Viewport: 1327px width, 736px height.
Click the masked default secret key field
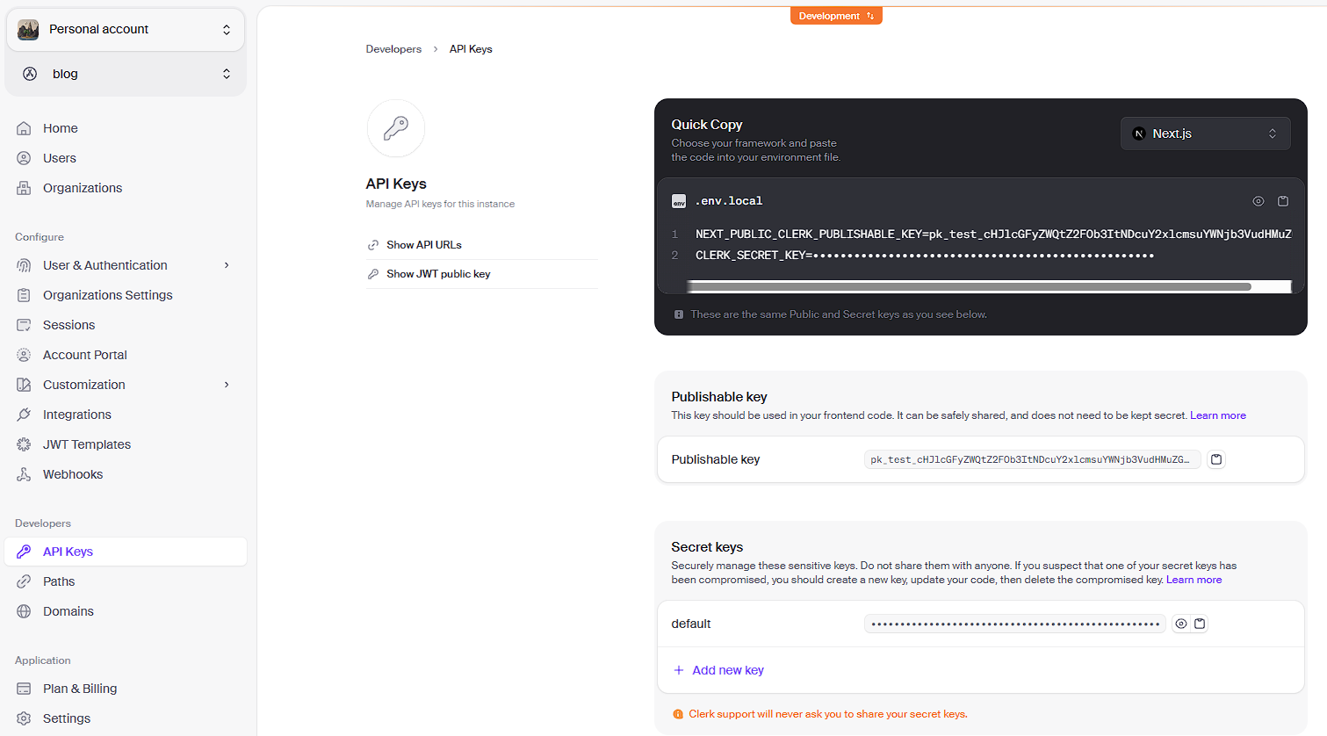coord(1015,624)
